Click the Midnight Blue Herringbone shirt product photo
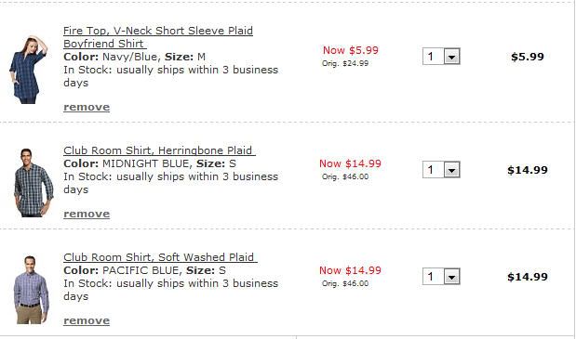 tap(33, 183)
